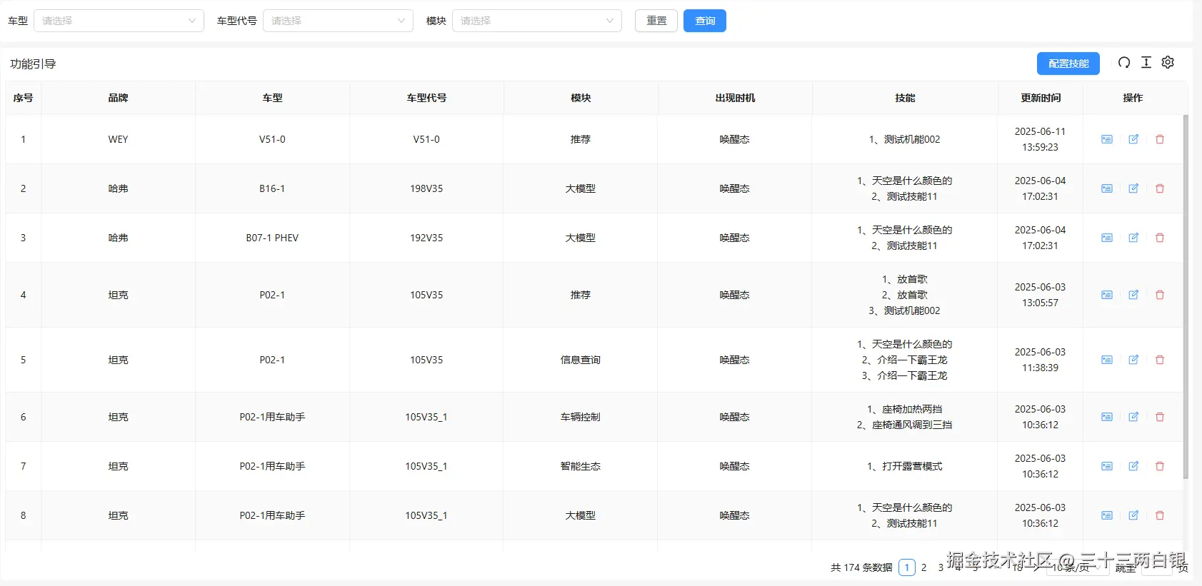Edit the 车辆控制 row

(1133, 417)
